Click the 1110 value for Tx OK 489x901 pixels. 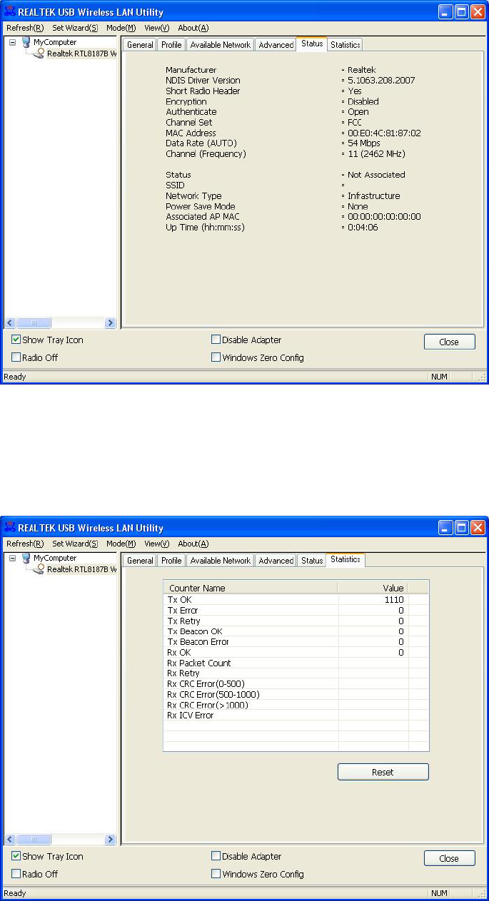coord(393,600)
